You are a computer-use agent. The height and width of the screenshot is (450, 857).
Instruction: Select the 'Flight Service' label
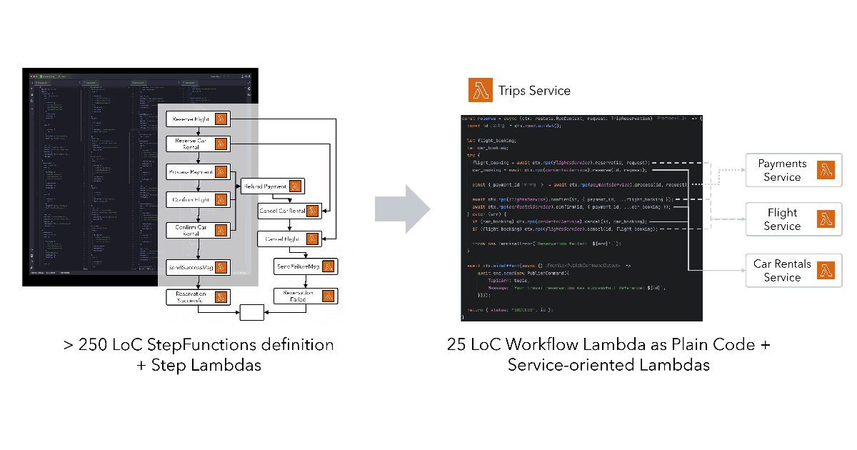782,219
